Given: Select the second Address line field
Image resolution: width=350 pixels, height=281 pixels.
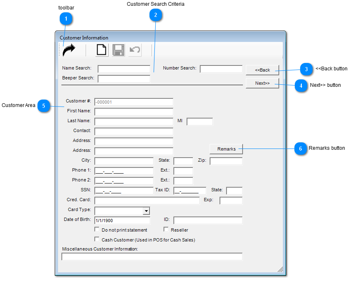Looking at the screenshot, I should pos(134,151).
